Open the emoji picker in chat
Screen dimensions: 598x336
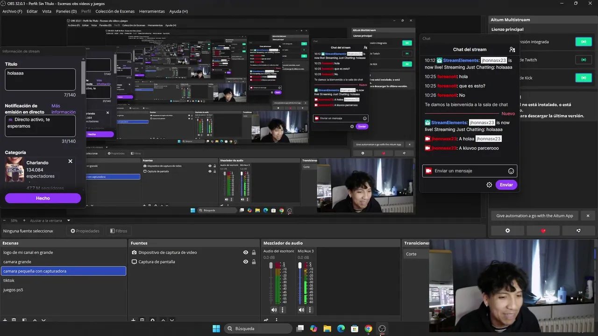511,171
